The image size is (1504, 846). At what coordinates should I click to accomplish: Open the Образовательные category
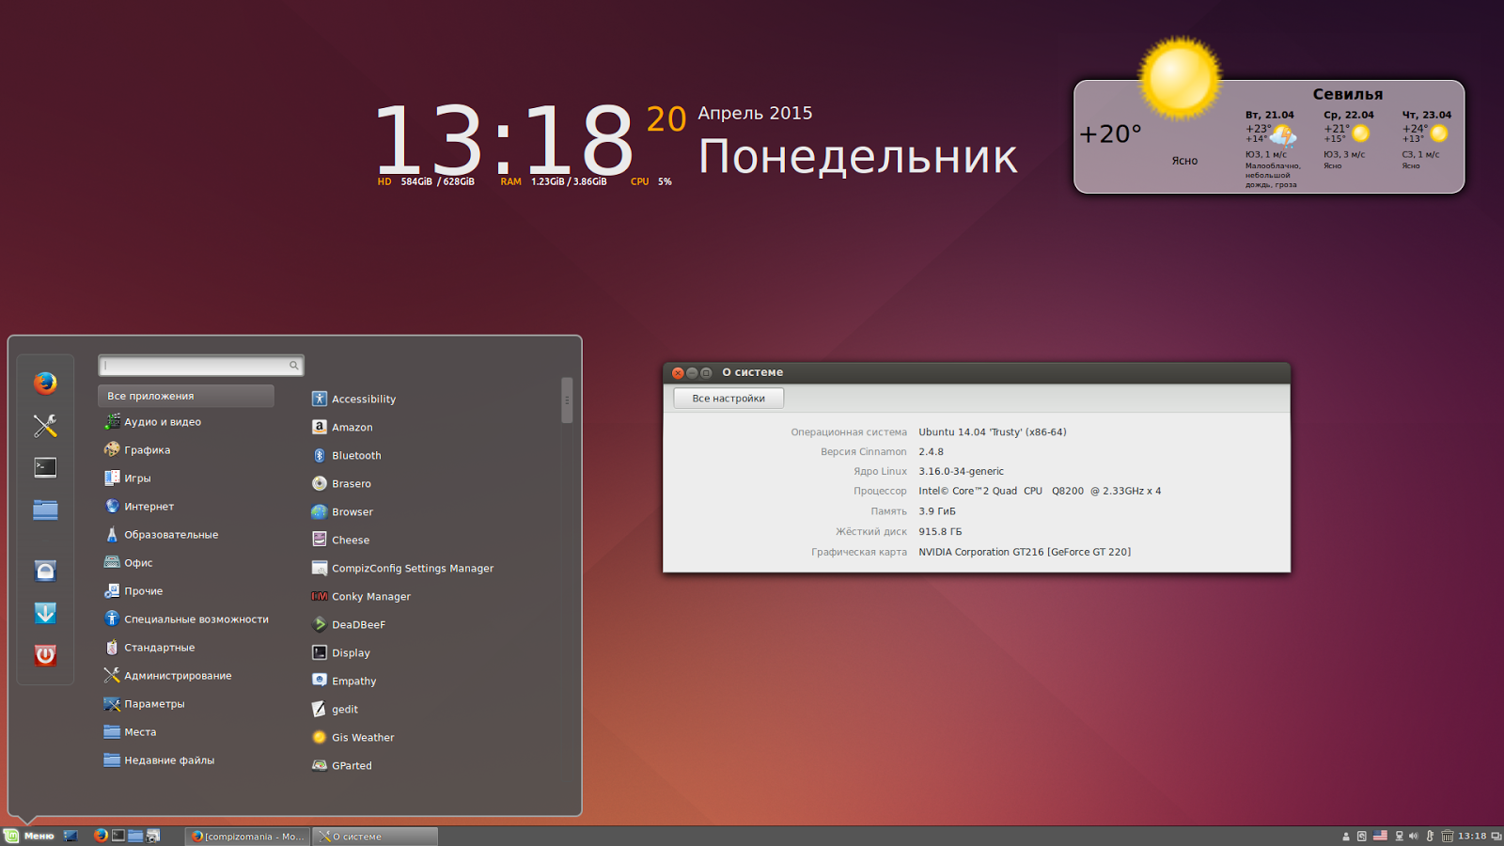[x=161, y=535]
